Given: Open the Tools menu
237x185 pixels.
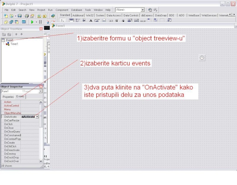Looking at the screenshot, I should (88, 10).
